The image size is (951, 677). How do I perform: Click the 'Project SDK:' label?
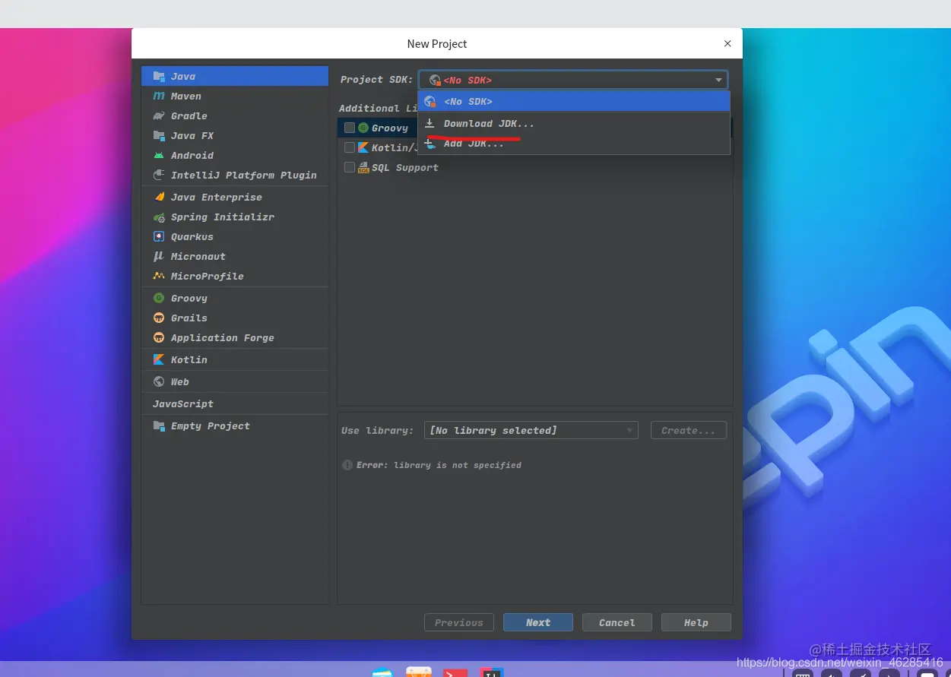point(377,80)
